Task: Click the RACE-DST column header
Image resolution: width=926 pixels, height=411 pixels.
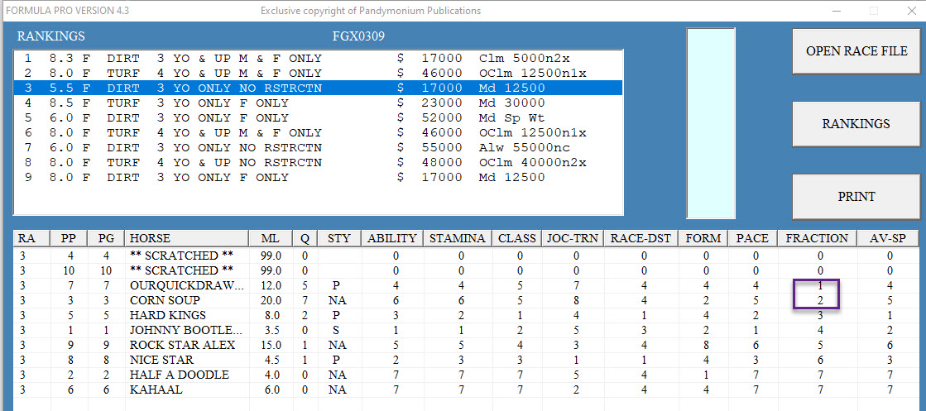Action: pos(641,238)
